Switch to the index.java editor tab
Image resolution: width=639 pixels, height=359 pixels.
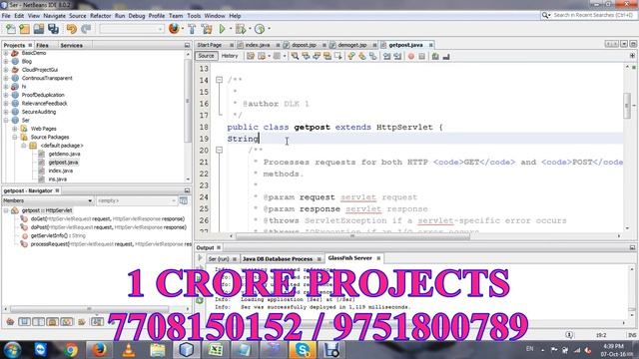pyautogui.click(x=258, y=45)
